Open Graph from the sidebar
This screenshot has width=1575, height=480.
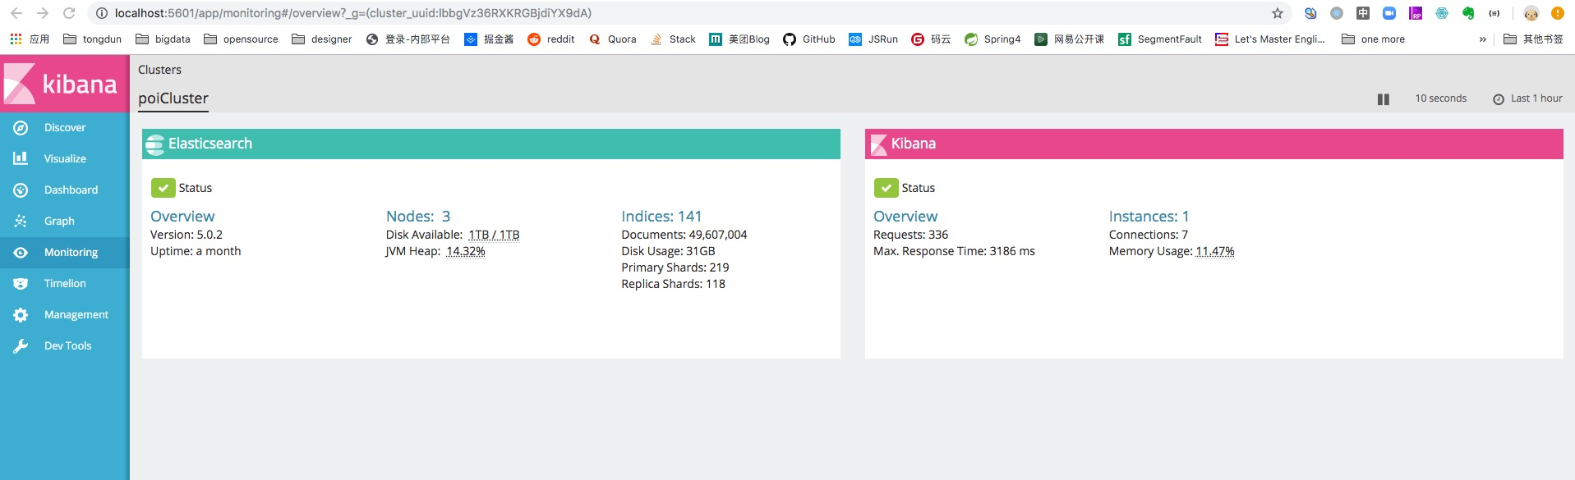[64, 222]
